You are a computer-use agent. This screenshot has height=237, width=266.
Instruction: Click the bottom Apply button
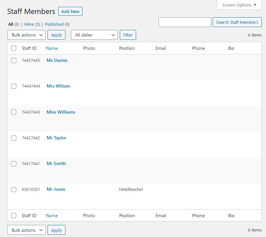tap(56, 230)
